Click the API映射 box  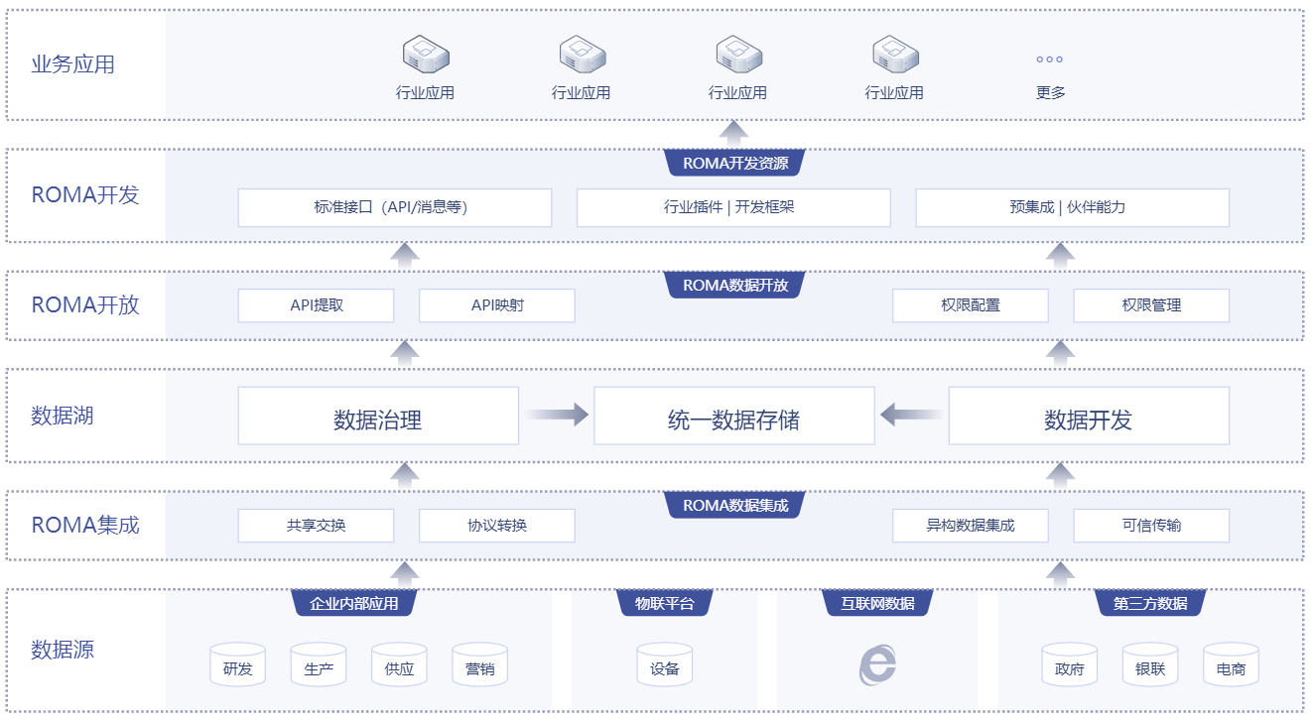click(x=497, y=305)
